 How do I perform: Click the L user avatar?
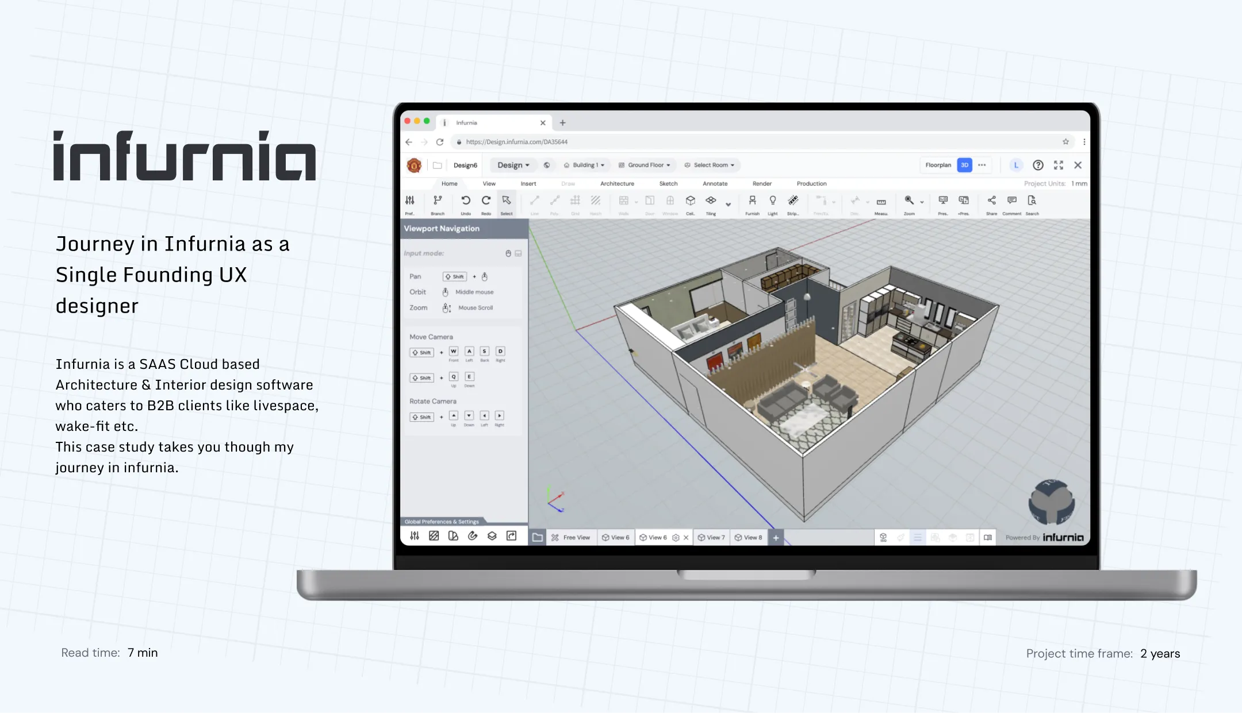coord(1016,165)
